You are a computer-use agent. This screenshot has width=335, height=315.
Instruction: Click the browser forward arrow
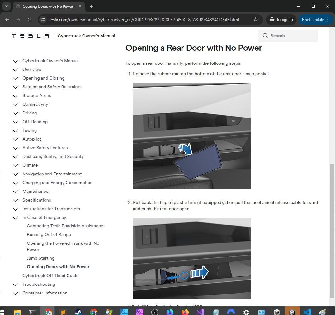point(18,20)
